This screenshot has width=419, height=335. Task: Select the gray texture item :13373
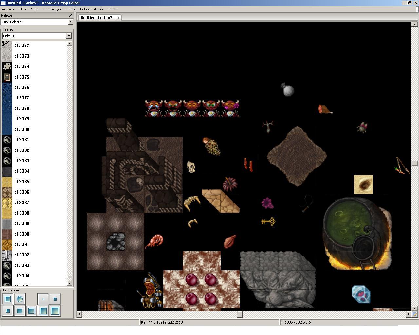7,56
